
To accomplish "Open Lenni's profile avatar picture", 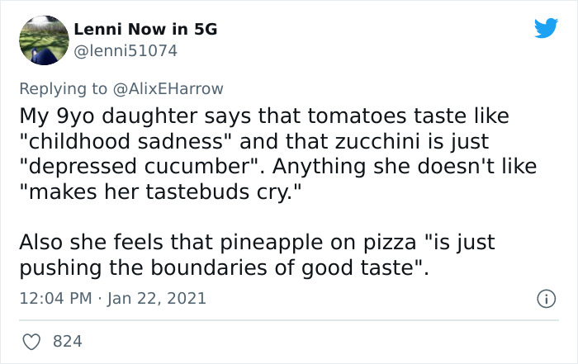I will click(x=42, y=40).
